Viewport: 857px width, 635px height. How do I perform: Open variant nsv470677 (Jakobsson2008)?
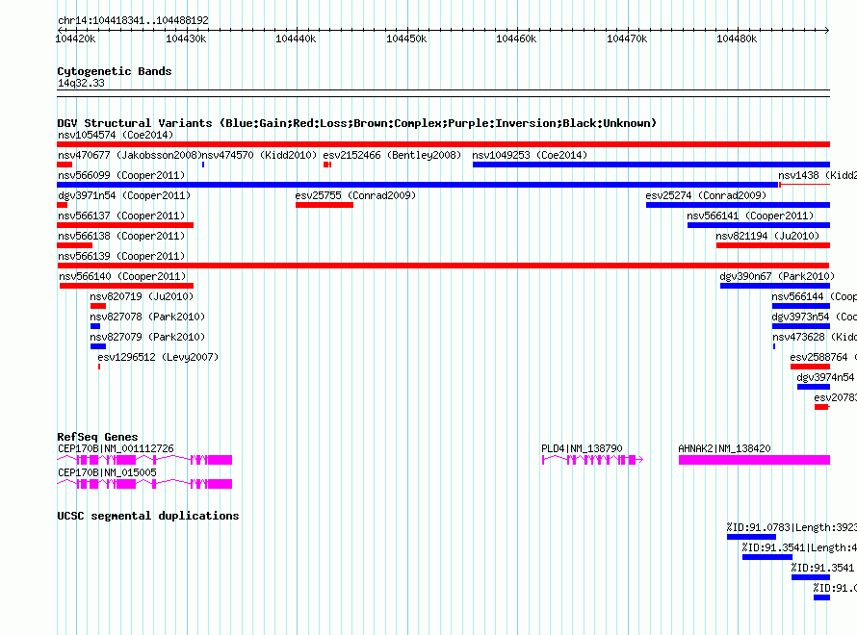(130, 155)
